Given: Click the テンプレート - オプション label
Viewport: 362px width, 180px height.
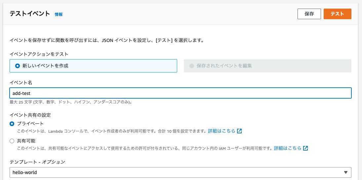Looking at the screenshot, I should (x=37, y=162).
